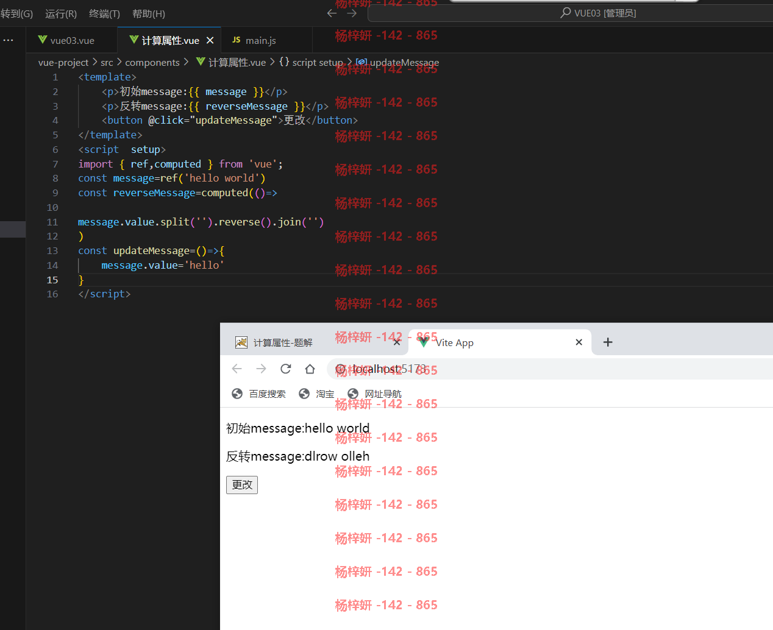Click 'reverseMessage' in line 3 template code

coord(246,106)
